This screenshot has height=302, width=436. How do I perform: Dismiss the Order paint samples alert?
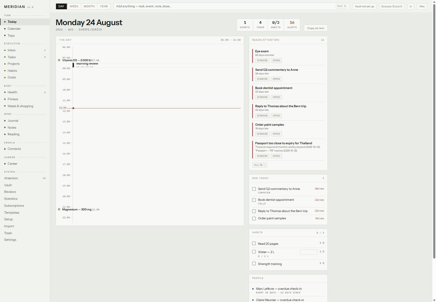262,134
